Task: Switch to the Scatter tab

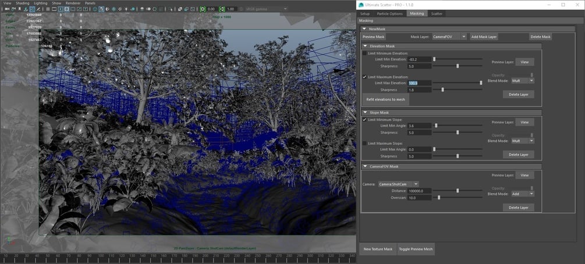Action: [437, 13]
